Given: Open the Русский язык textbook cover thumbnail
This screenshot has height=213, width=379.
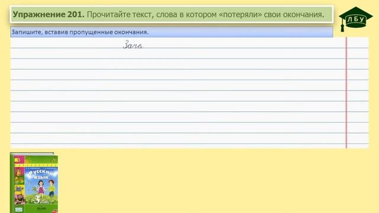Looking at the screenshot, I should click(x=34, y=183).
